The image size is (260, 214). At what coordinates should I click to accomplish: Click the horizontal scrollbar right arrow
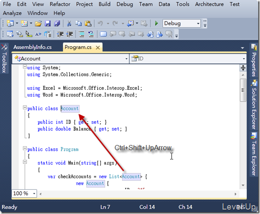click(235, 194)
